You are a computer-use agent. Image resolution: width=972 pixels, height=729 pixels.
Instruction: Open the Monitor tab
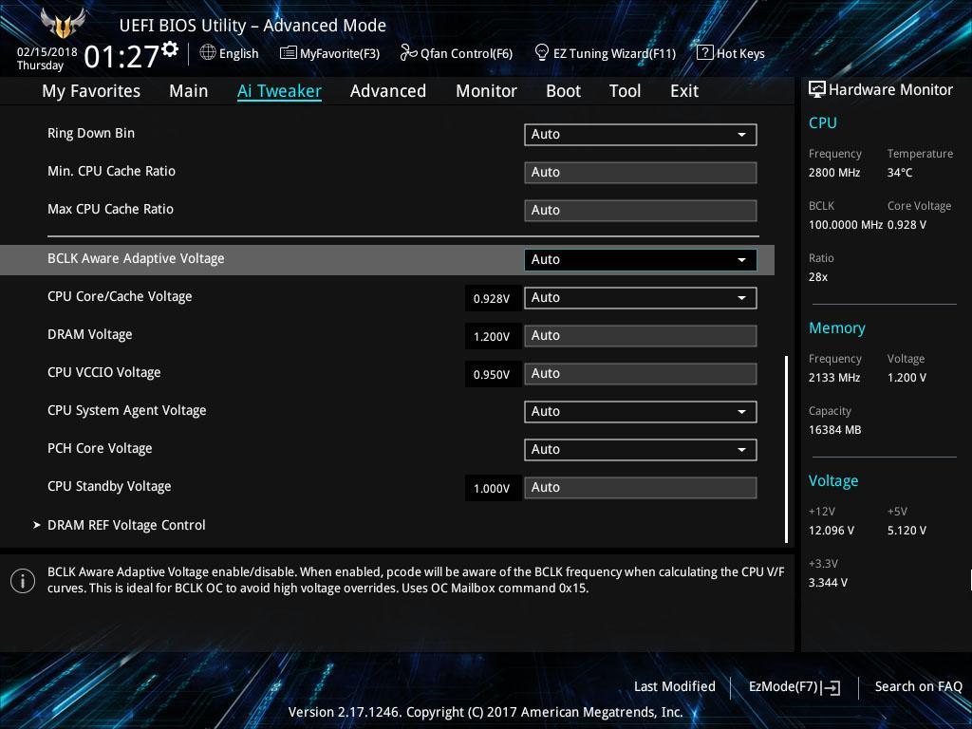pos(487,91)
